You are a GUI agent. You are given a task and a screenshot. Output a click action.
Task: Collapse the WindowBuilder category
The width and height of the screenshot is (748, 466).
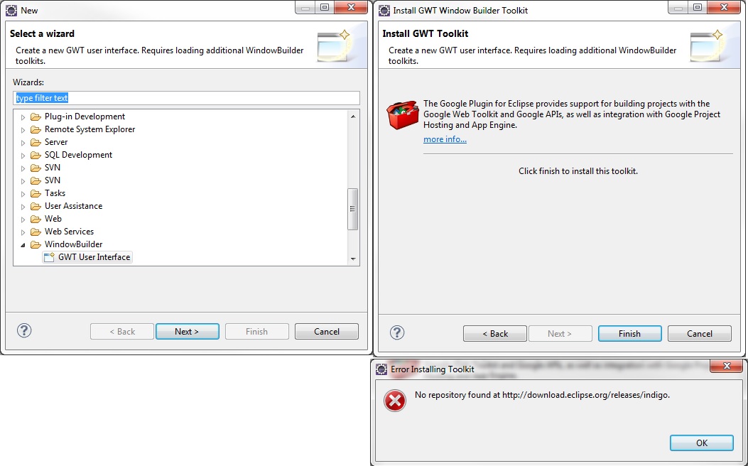tap(23, 245)
